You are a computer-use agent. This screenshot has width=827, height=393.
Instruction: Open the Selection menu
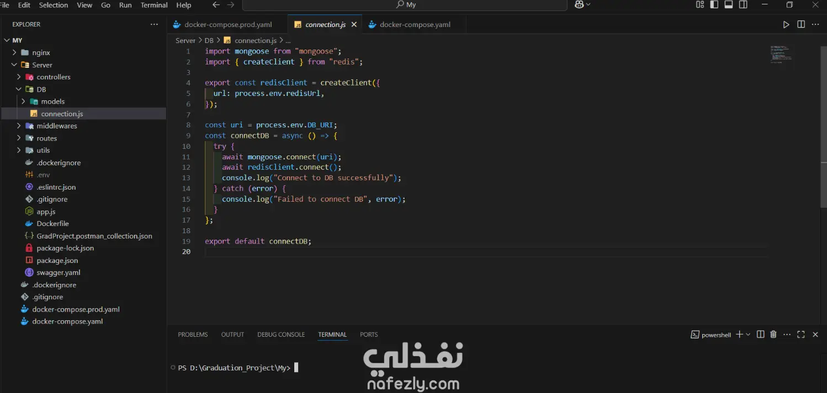coord(54,5)
